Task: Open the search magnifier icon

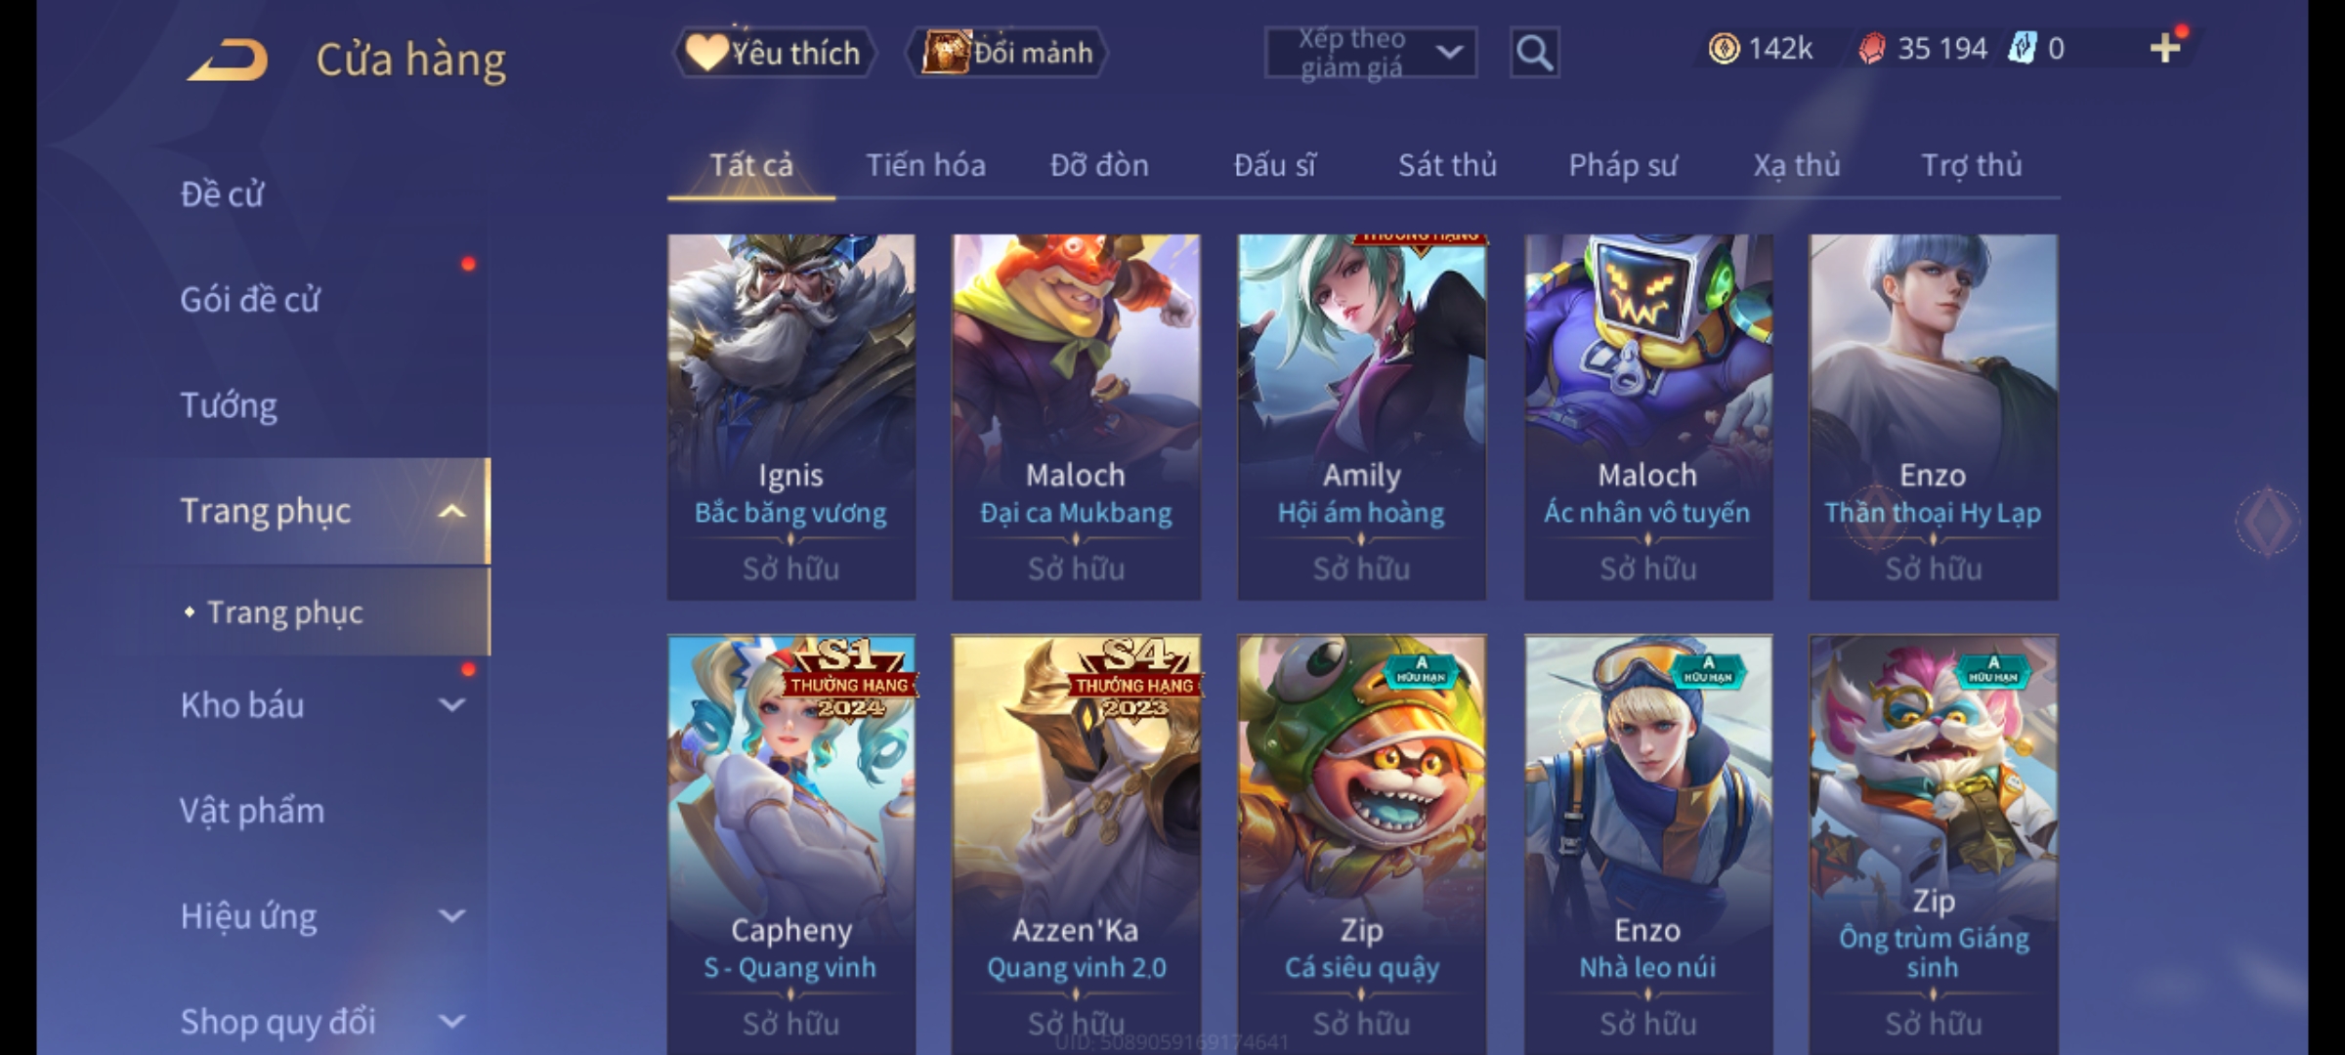Action: coord(1534,53)
